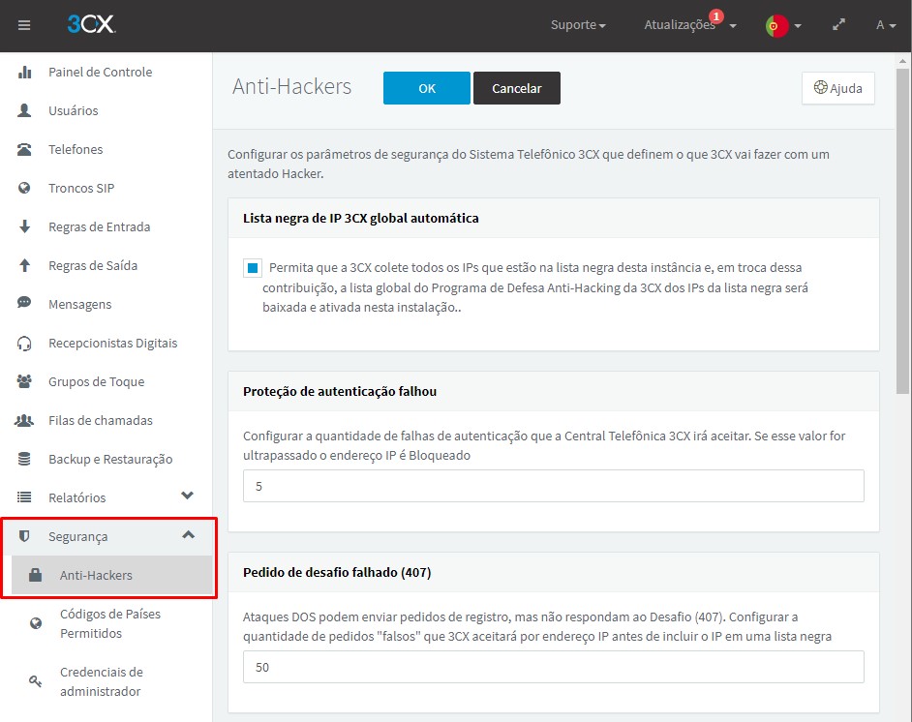Image resolution: width=912 pixels, height=722 pixels.
Task: Collapse the Segurança chevron
Action: 189,534
